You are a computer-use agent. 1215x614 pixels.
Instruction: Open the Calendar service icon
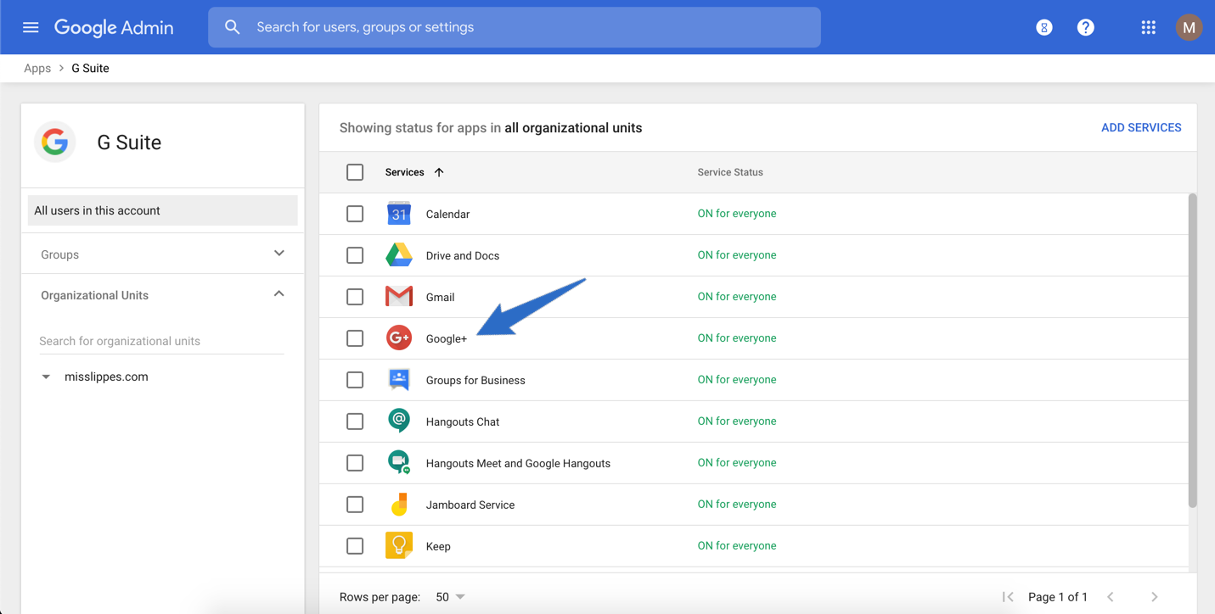[x=398, y=213]
